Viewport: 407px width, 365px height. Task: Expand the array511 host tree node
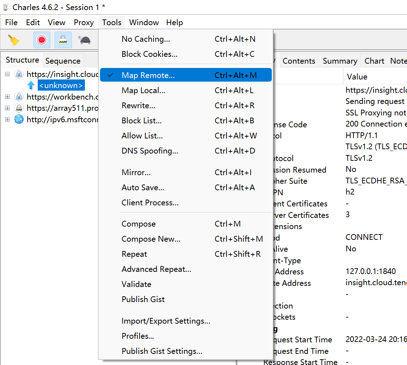click(7, 108)
